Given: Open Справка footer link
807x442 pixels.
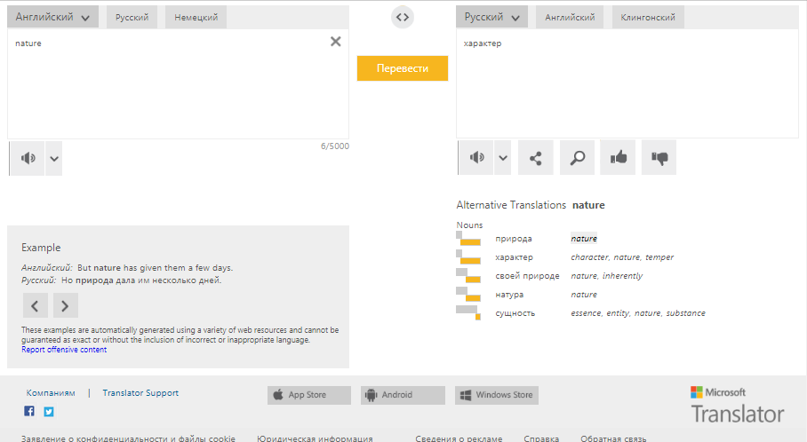Looking at the screenshot, I should click(x=541, y=438).
